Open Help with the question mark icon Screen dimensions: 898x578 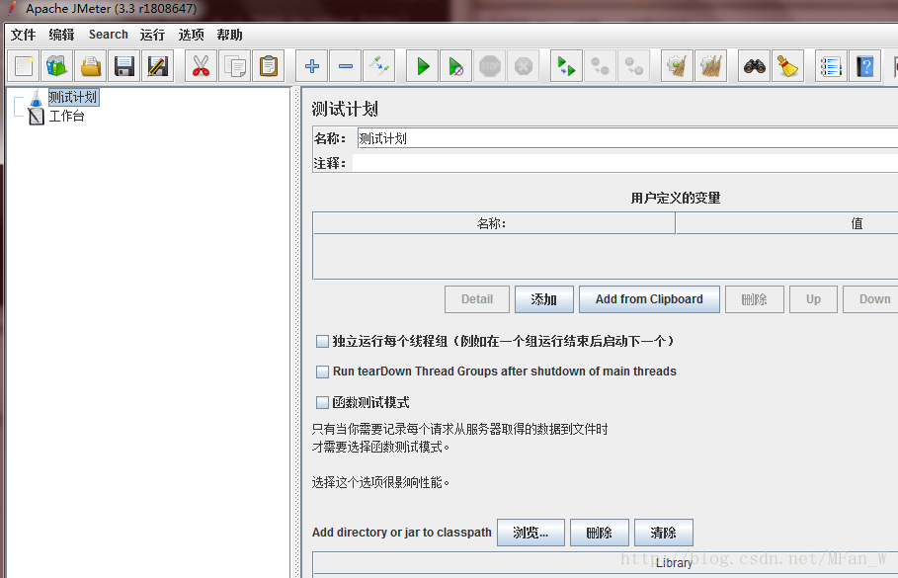(864, 66)
